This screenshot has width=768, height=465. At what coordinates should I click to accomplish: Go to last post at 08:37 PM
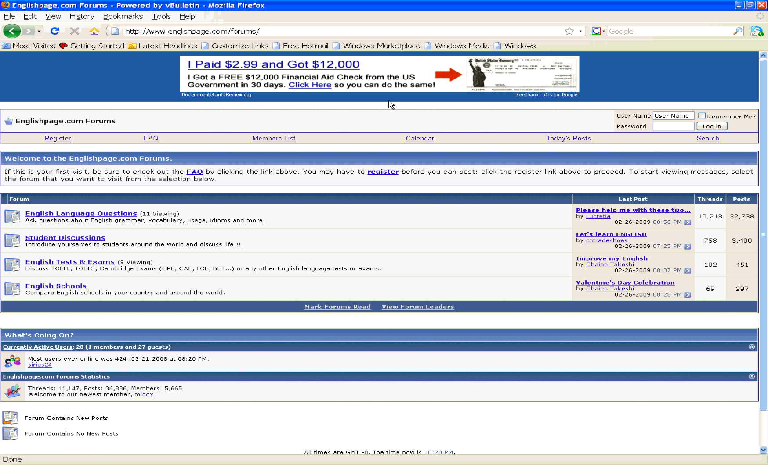[688, 271]
